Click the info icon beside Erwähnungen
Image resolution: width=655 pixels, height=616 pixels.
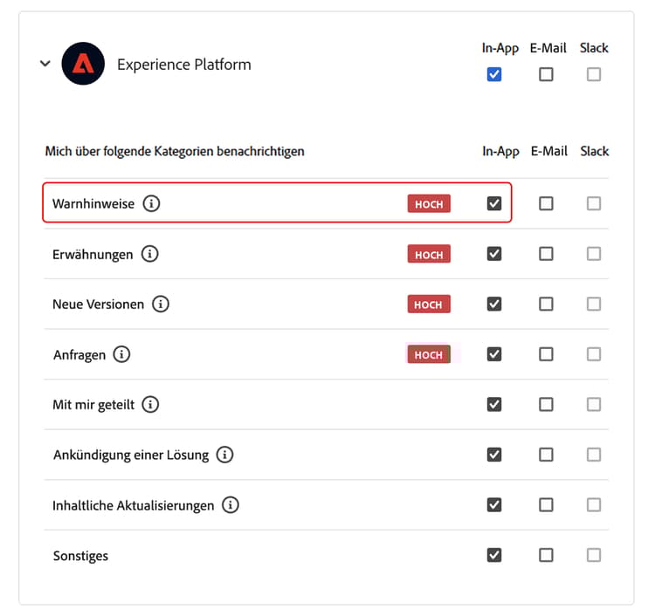[150, 255]
